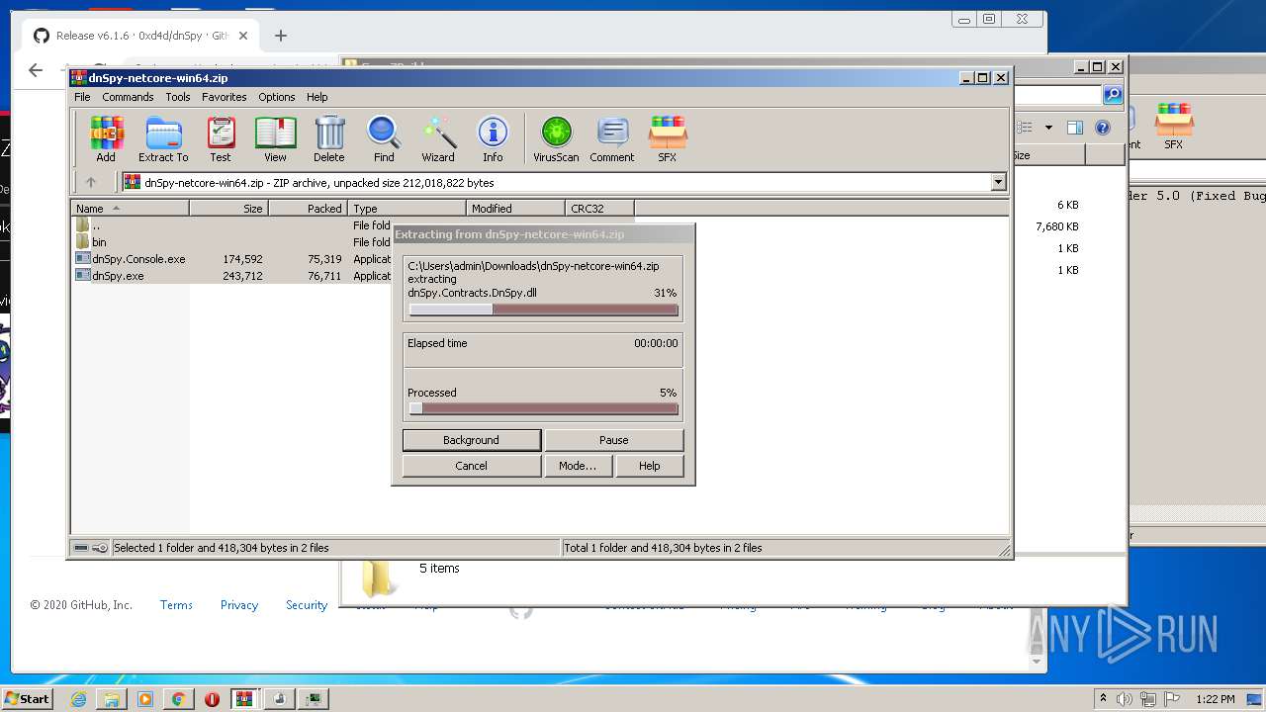The width and height of the screenshot is (1266, 712).
Task: Click Help button in extraction dialog
Action: pyautogui.click(x=650, y=466)
